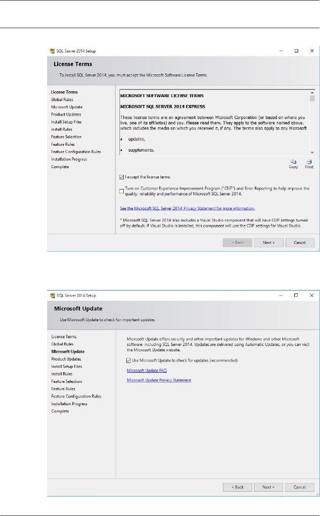
Task: Open the SQL Server 2014 Privacy Statement link
Action: tap(187, 208)
